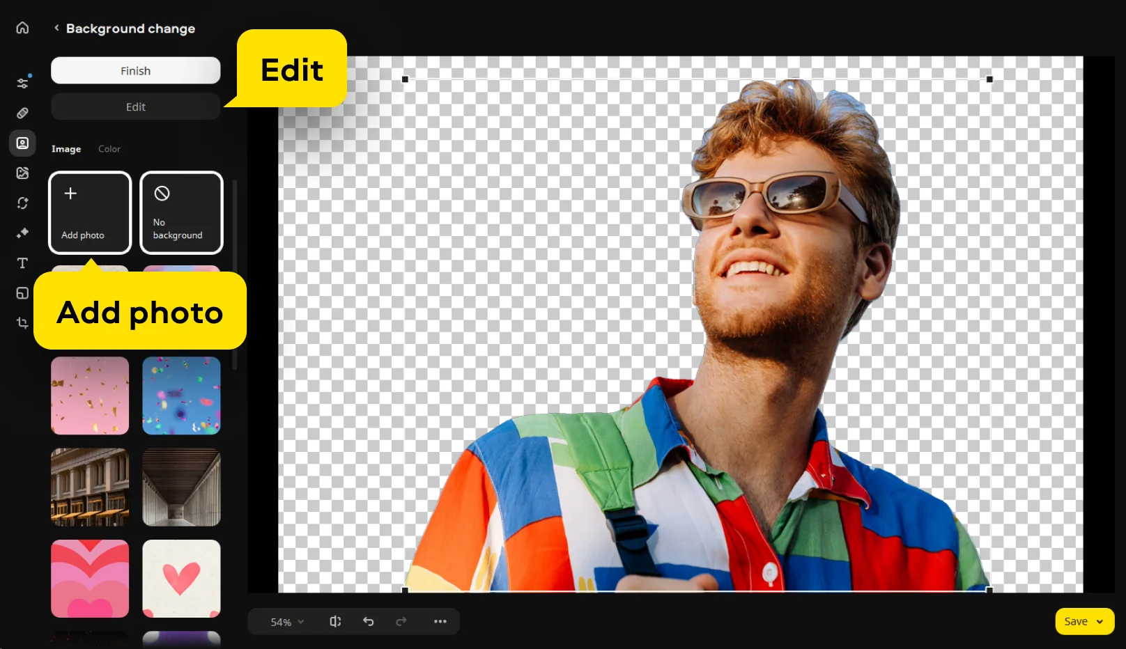Apply the building facade background
1126x649 pixels.
tap(90, 487)
